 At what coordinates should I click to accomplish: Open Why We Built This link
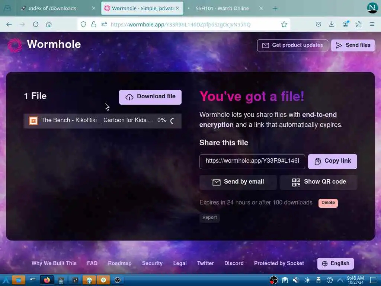click(x=54, y=263)
